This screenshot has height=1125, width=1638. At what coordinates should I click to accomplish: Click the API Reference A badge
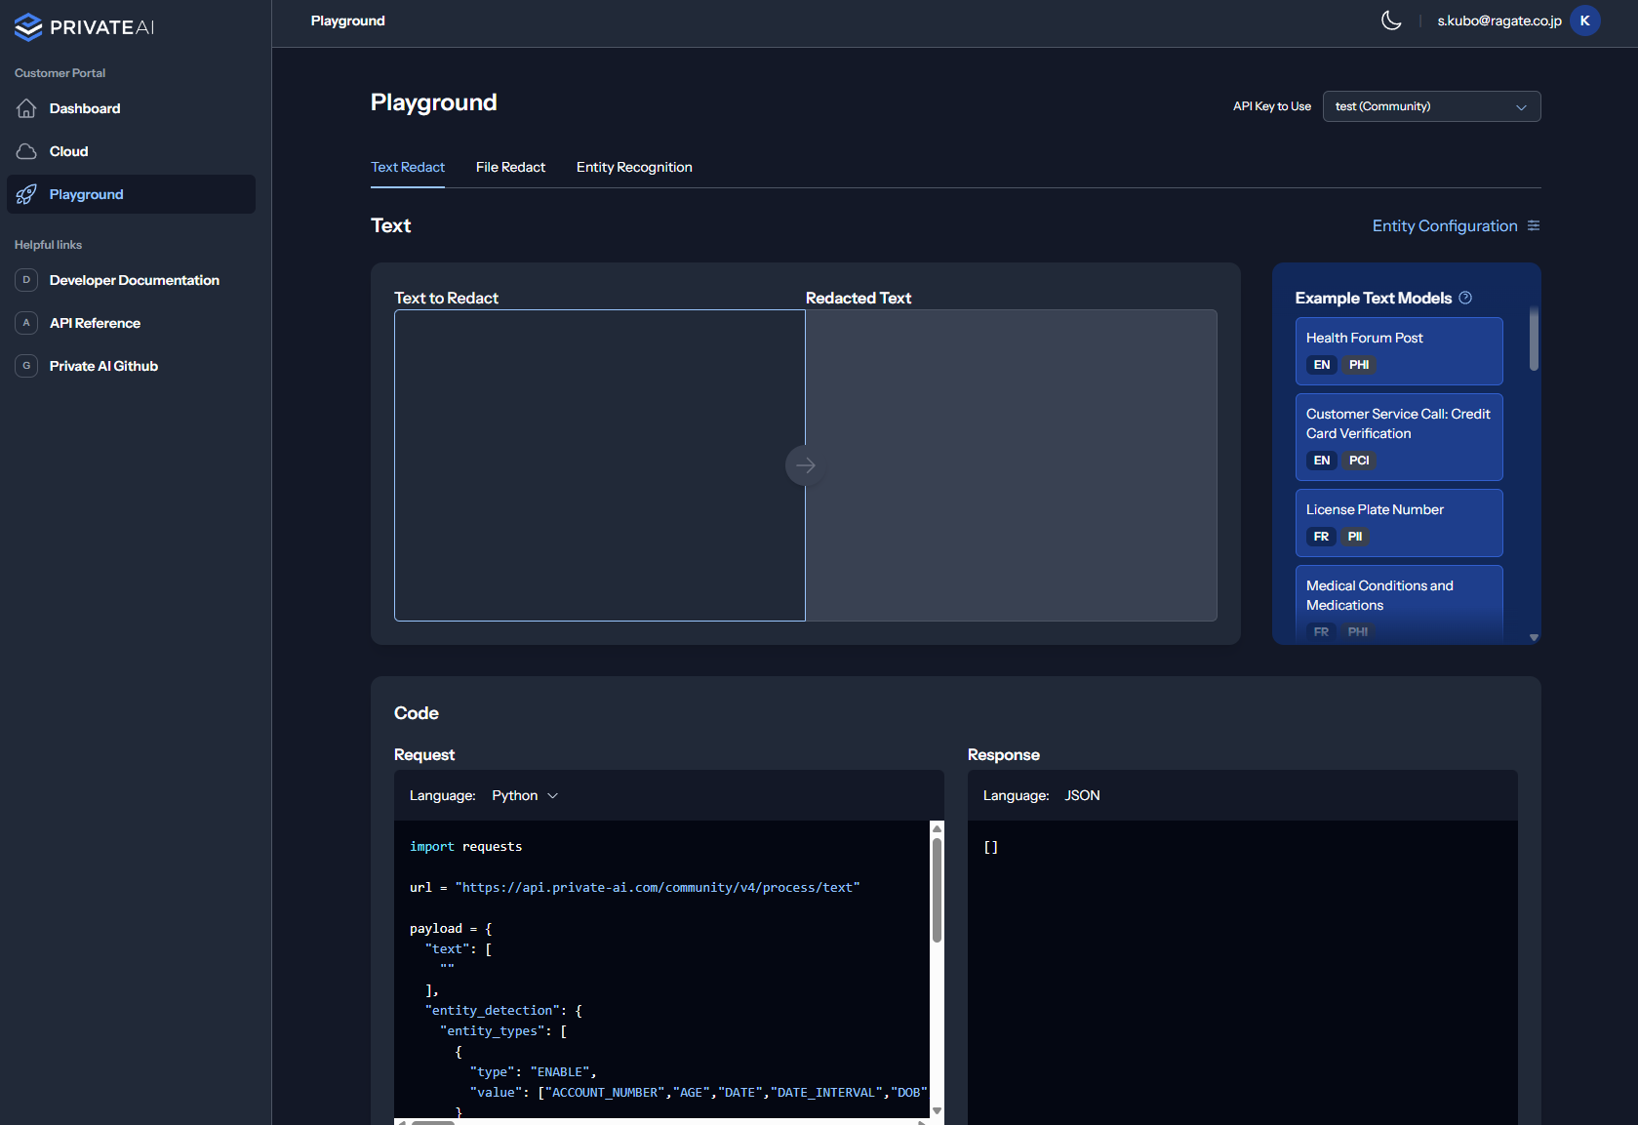click(26, 323)
